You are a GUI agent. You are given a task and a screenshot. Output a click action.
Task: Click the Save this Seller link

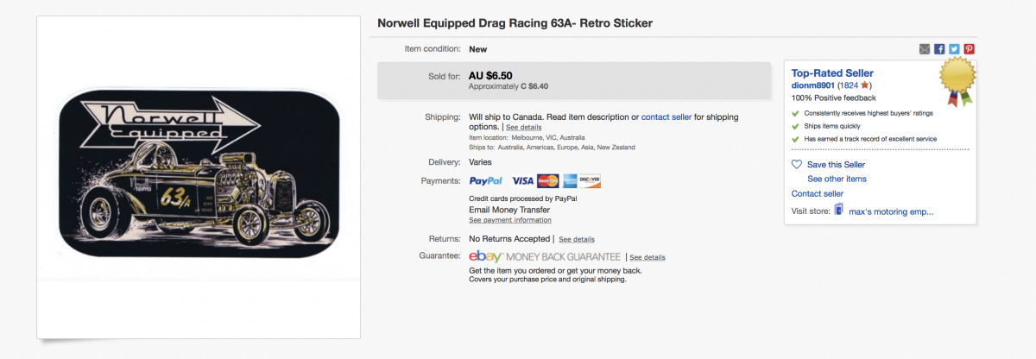pos(836,165)
